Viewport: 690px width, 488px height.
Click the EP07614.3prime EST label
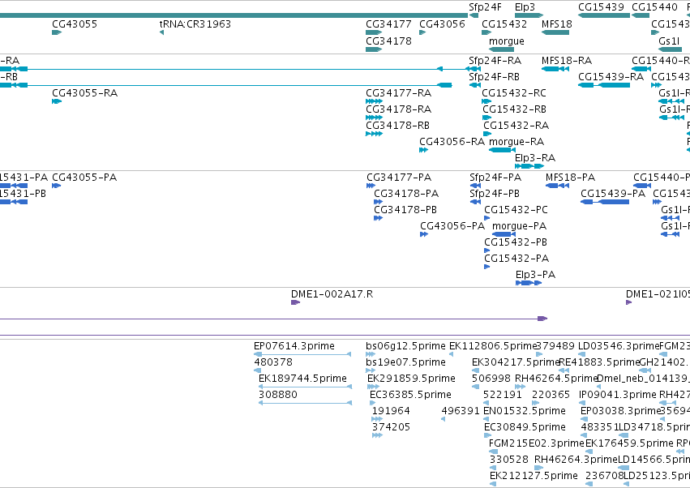coord(294,346)
